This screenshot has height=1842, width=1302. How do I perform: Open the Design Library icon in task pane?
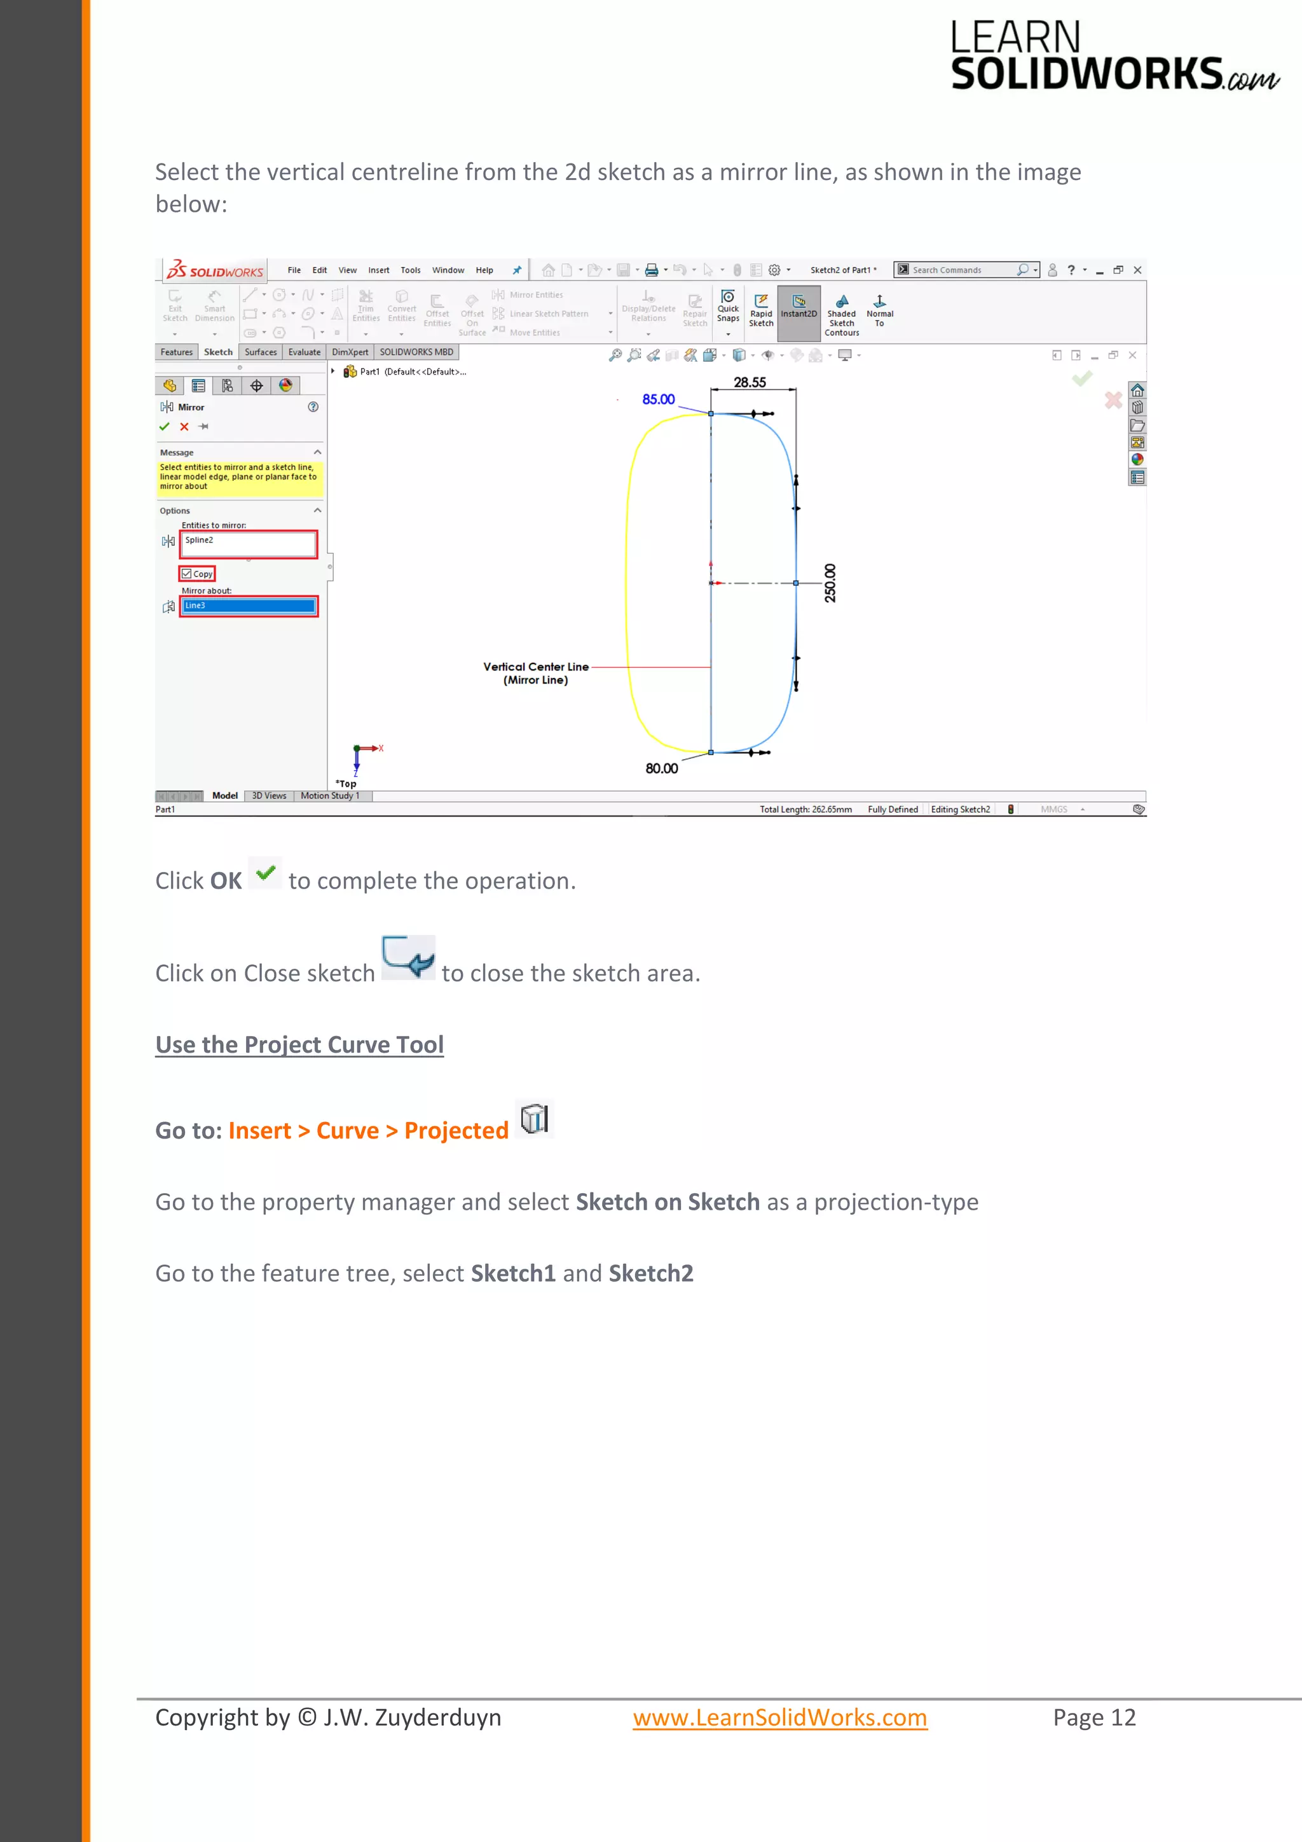[x=1137, y=408]
